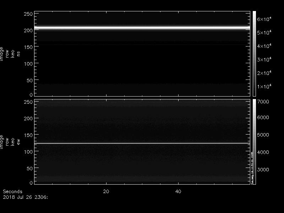
Task: Click the '50' tick label of the ew keogram
Action: point(30,168)
